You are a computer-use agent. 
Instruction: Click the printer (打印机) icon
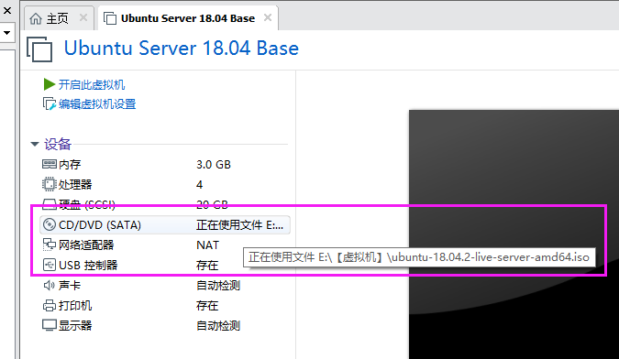[x=50, y=305]
